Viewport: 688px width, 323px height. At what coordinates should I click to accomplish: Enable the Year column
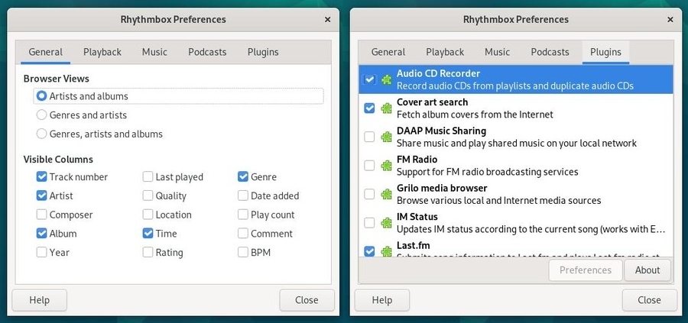coord(42,253)
